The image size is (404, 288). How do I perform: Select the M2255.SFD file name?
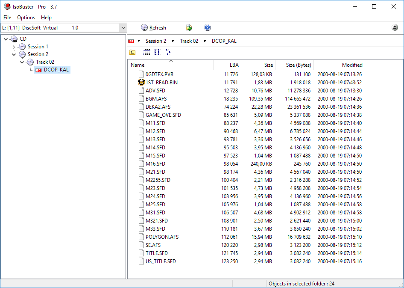coord(158,180)
